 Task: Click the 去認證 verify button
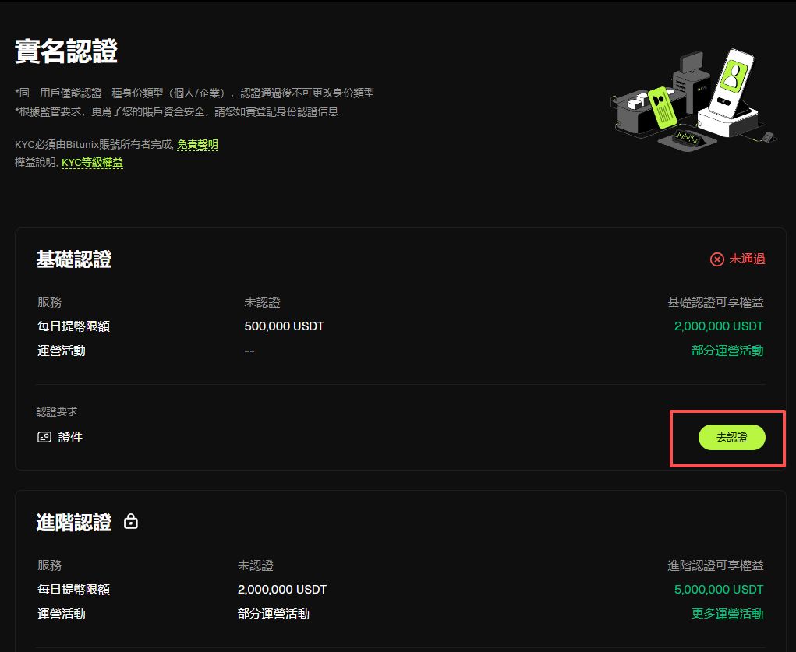point(731,437)
